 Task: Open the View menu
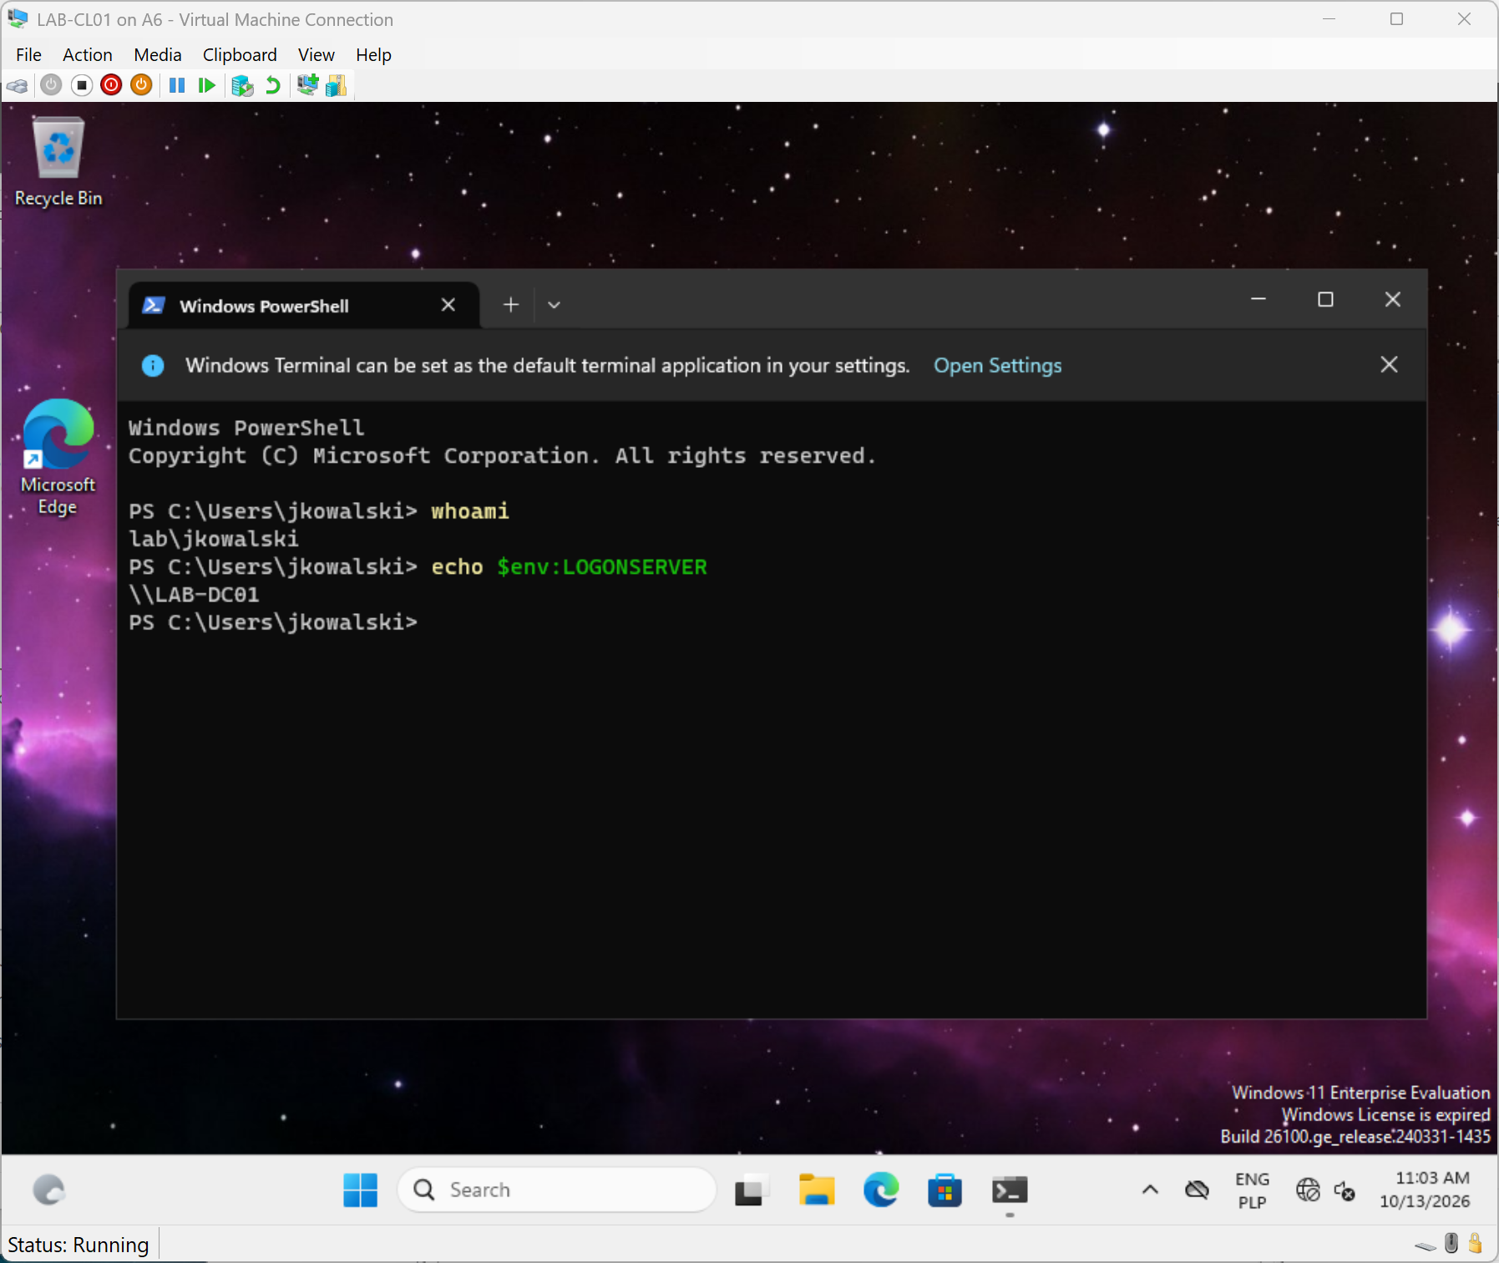(x=316, y=55)
